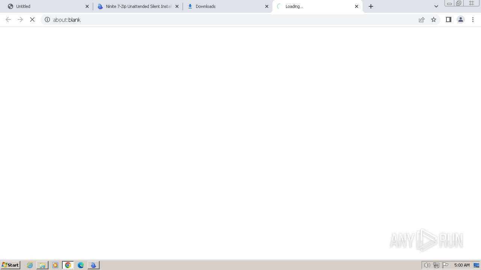Minimize the Chrome window
The width and height of the screenshot is (481, 270).
449,3
